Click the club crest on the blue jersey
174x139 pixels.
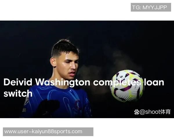tap(78, 104)
